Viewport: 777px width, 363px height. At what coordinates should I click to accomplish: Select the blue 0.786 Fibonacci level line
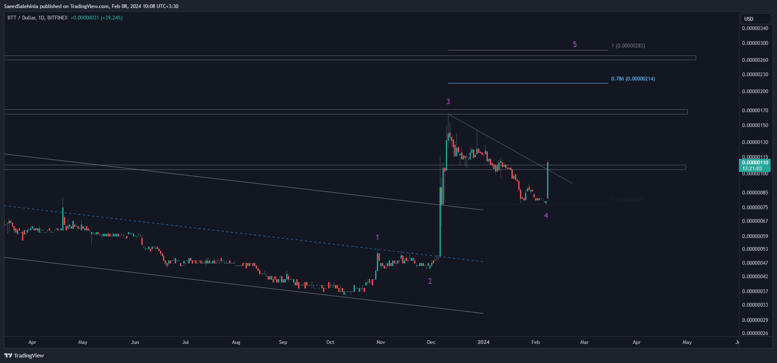click(528, 83)
